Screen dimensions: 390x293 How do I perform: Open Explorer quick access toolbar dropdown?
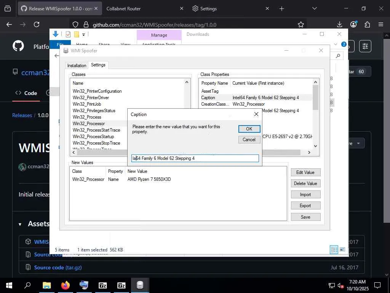point(83,35)
